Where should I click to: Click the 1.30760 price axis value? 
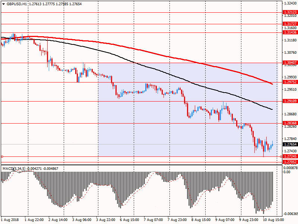[x=291, y=53]
